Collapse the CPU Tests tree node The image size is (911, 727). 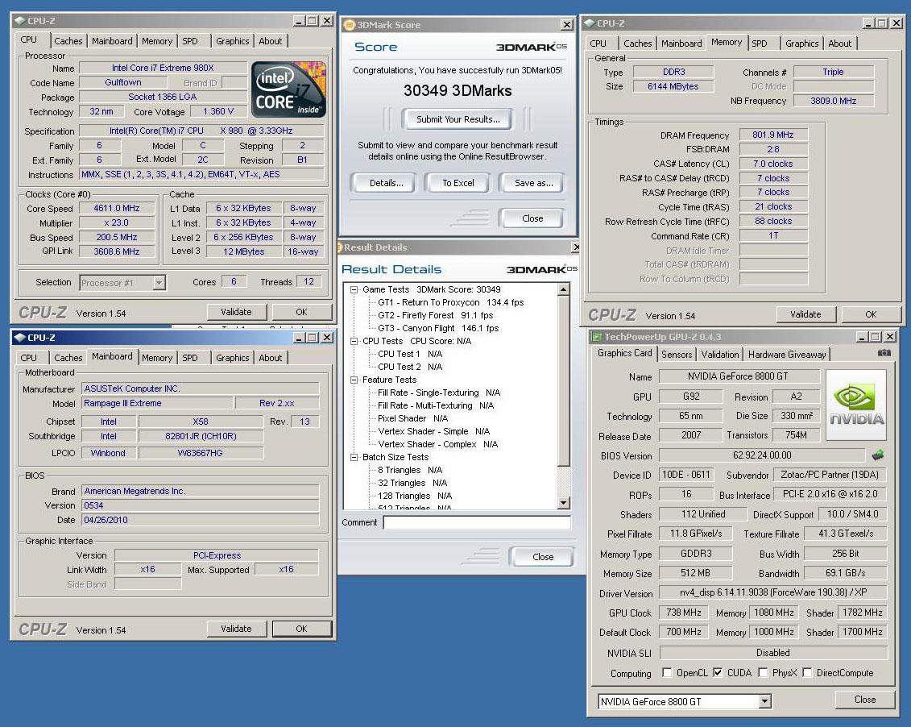(x=354, y=341)
